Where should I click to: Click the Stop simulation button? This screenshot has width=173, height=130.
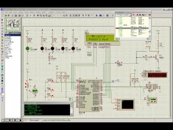(x=20, y=120)
